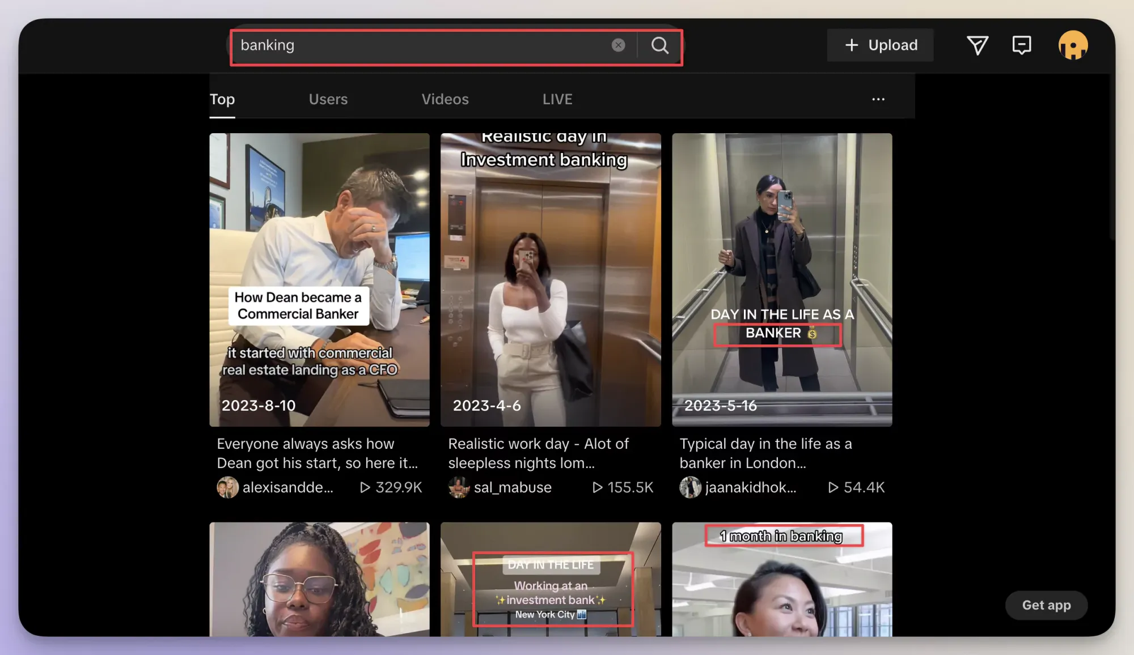Visit sal_mabuse user profile name
Screen dimensions: 1134x655
pyautogui.click(x=513, y=487)
